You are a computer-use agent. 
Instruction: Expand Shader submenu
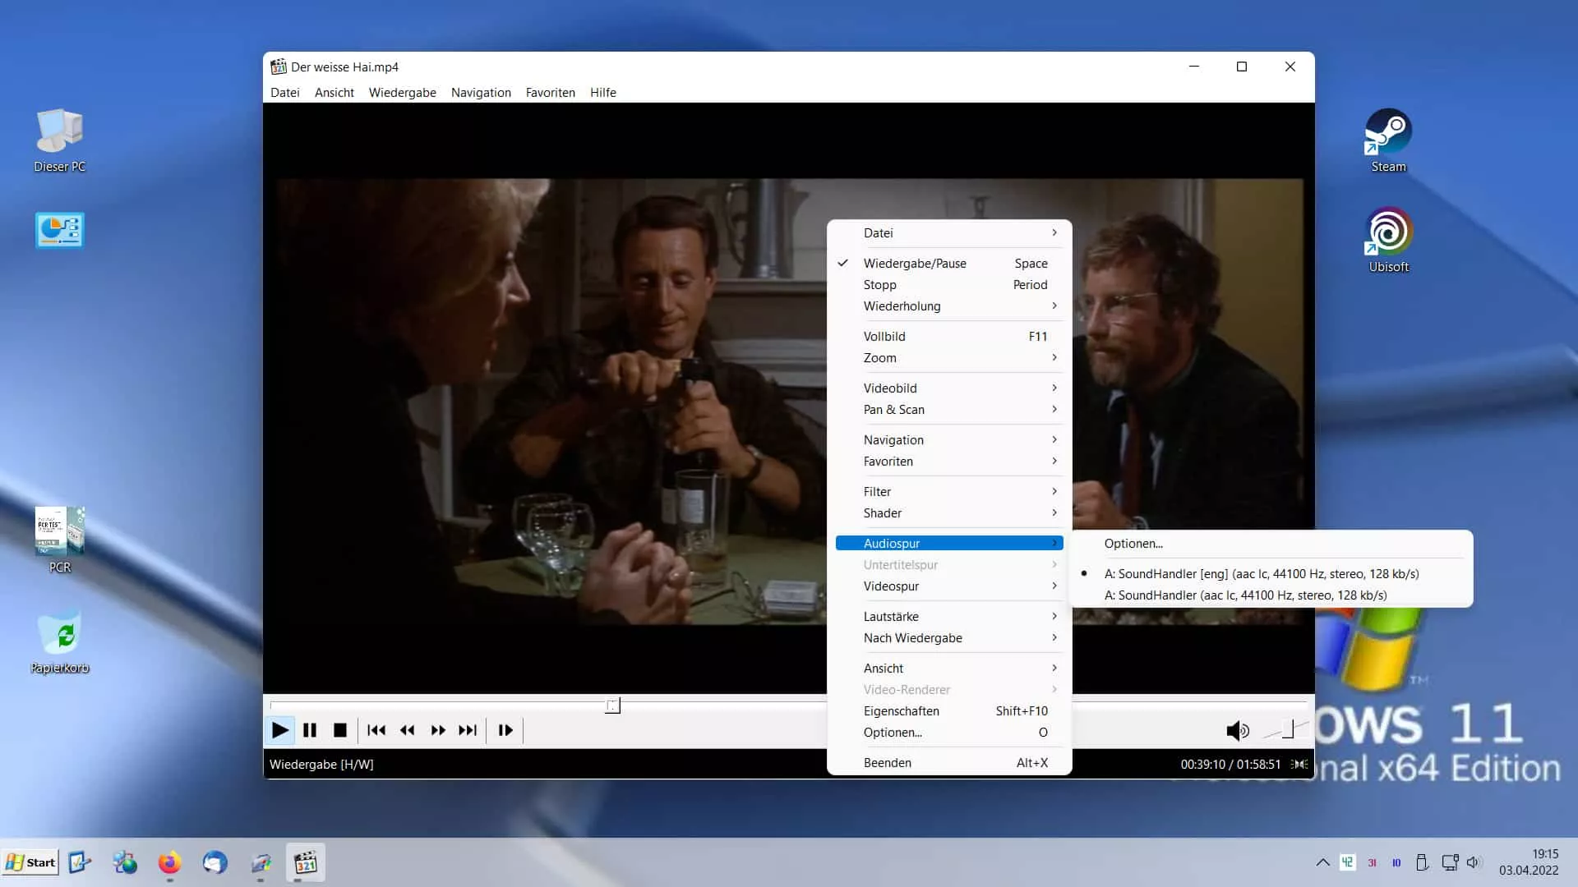click(949, 513)
